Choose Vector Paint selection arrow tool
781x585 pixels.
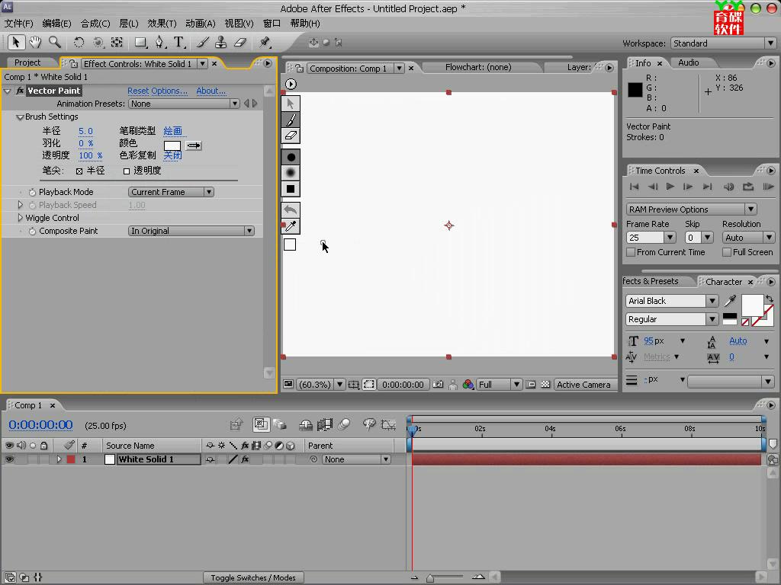point(291,104)
